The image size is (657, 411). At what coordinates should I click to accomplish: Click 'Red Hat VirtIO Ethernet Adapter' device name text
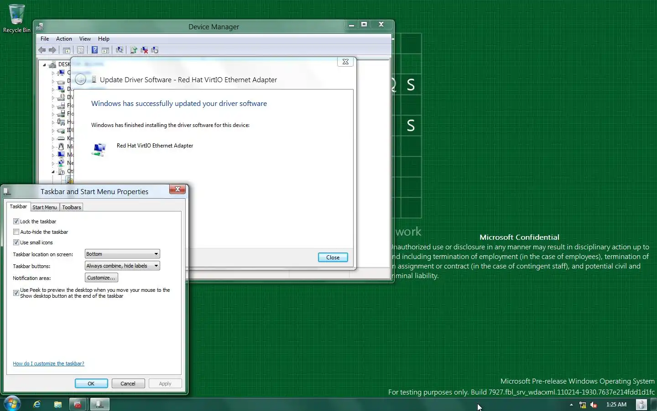155,146
